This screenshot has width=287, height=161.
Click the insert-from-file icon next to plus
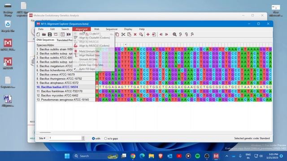[154, 34]
